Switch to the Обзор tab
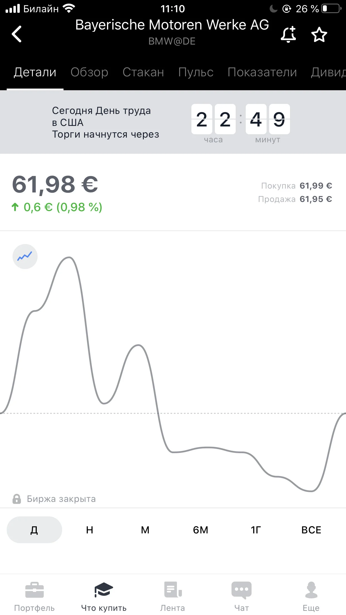Viewport: 346px width, 615px height. click(x=89, y=72)
